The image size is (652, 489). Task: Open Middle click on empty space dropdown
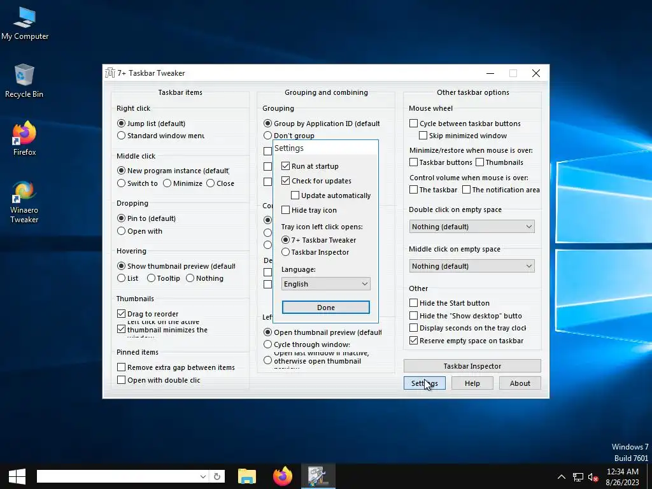click(x=472, y=266)
